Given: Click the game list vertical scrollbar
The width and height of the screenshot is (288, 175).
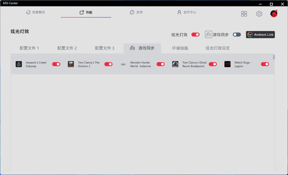Looking at the screenshot, I should point(274,57).
